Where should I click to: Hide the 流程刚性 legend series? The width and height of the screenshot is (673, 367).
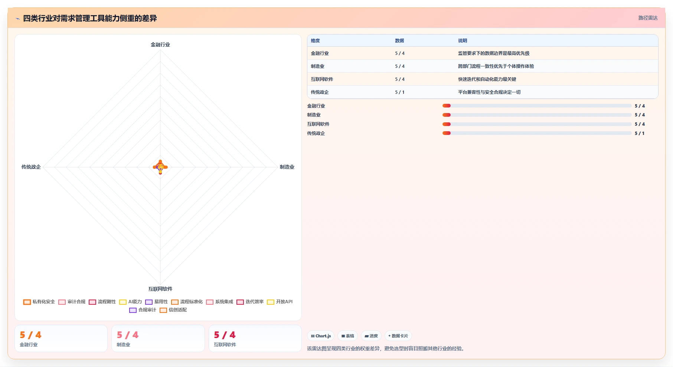pyautogui.click(x=102, y=302)
